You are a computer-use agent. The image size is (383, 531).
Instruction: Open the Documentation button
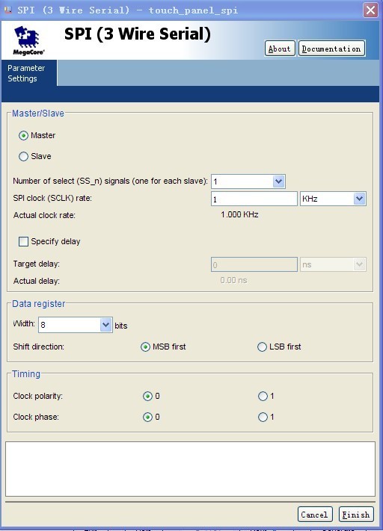(331, 49)
